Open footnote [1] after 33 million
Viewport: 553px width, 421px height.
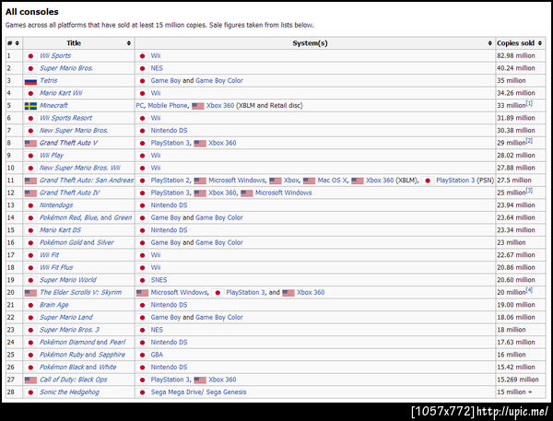529,103
